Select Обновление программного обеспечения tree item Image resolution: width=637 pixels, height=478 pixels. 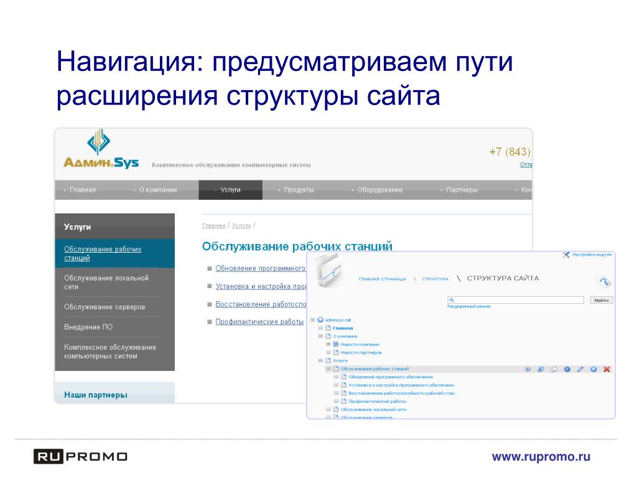point(391,377)
